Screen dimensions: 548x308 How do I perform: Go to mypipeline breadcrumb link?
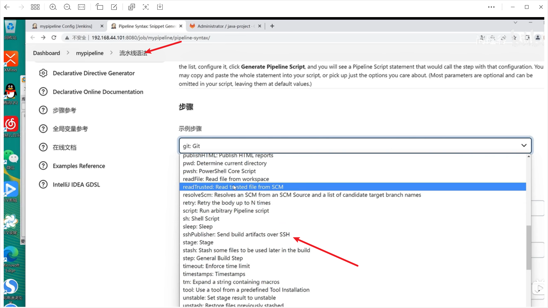coord(90,53)
